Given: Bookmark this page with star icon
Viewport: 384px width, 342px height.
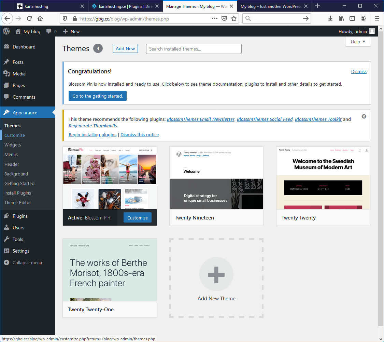Looking at the screenshot, I should coord(234,19).
